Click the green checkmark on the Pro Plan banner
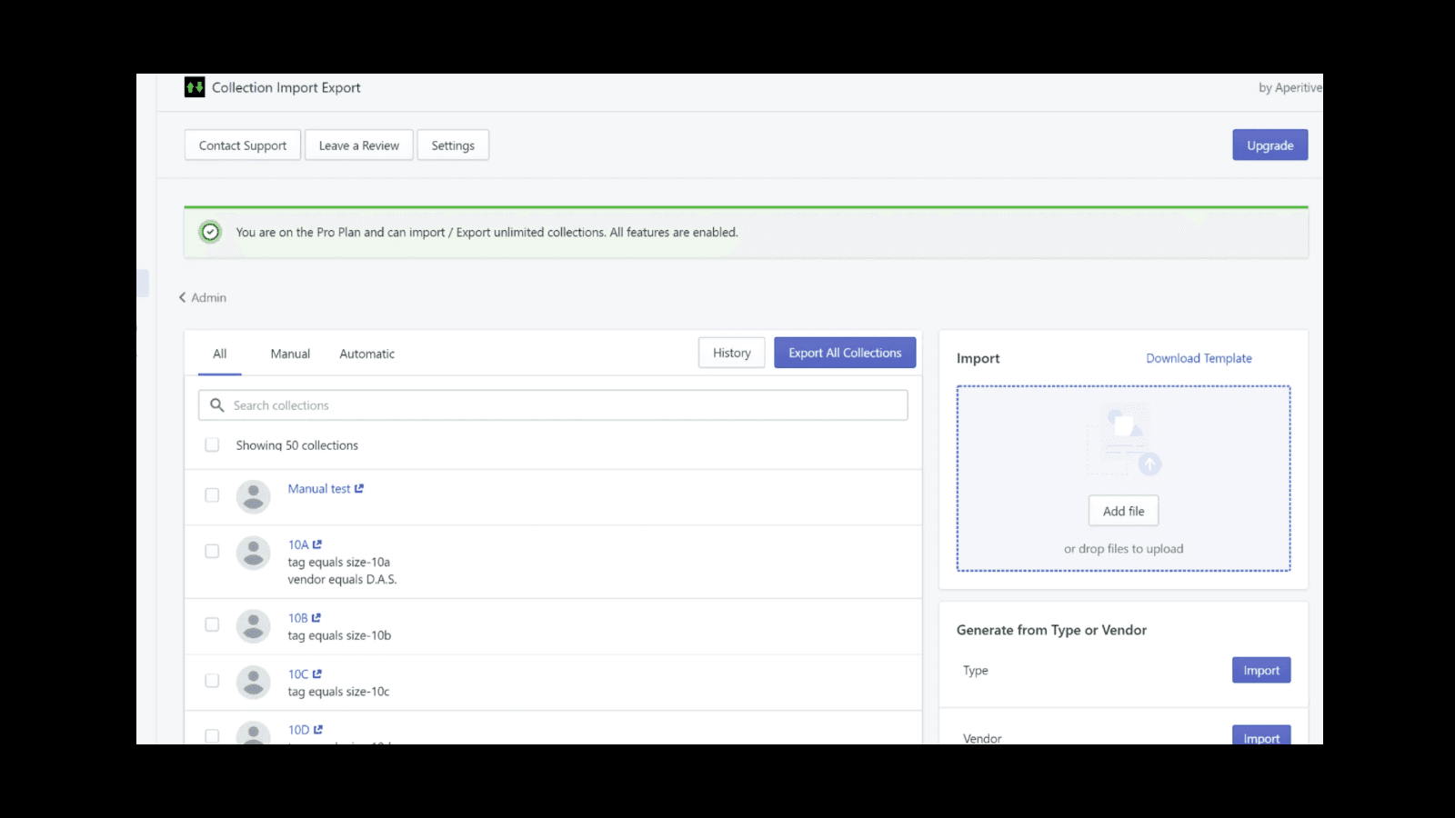Screen dimensions: 1455x818 210,232
